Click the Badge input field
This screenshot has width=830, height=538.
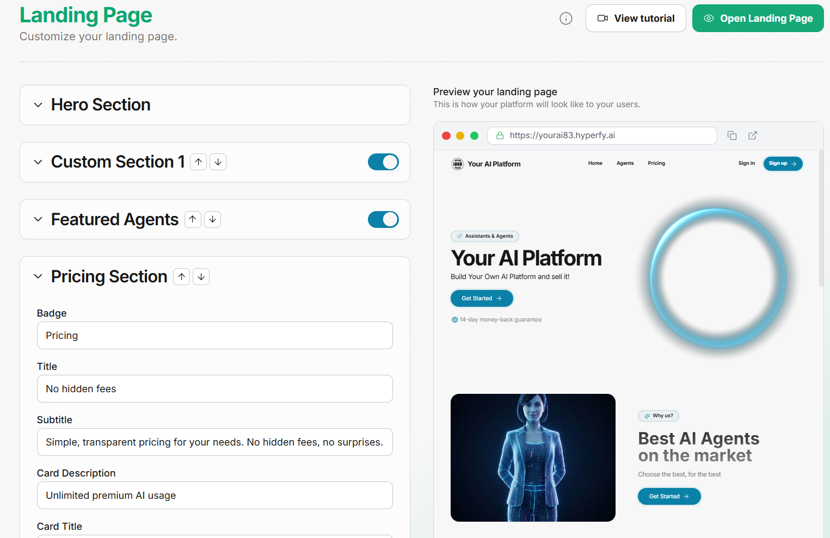click(215, 336)
